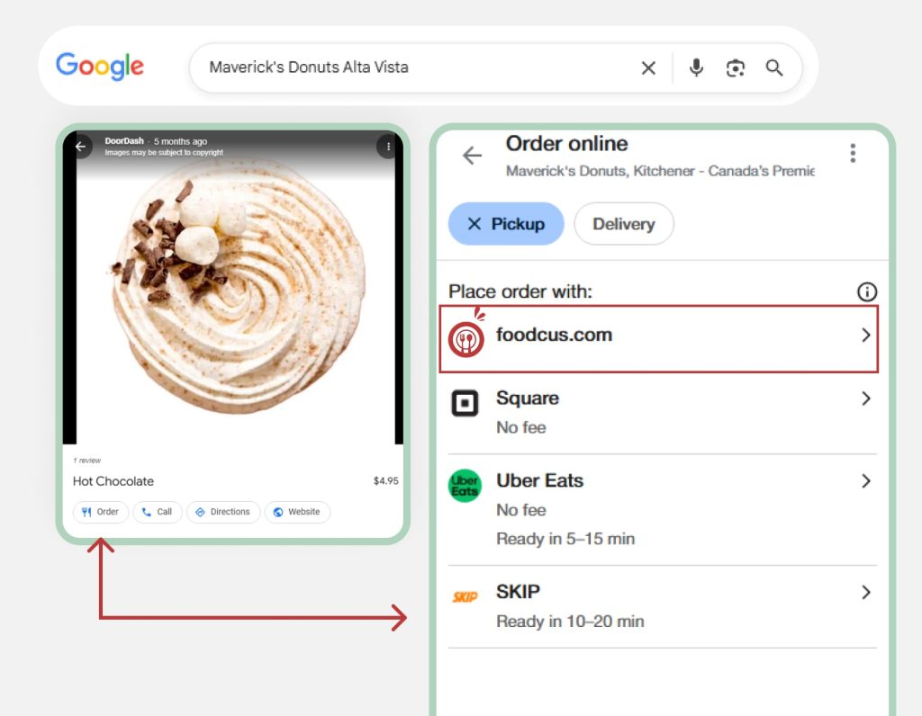Open Uber Eats via right-facing chevron
922x716 pixels.
tap(865, 481)
